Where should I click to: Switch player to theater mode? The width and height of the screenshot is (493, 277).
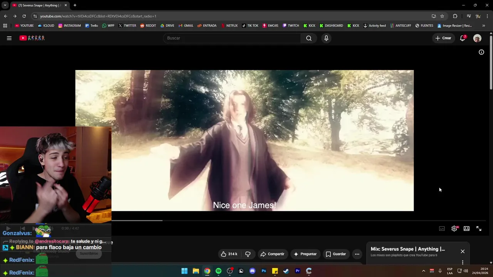click(466, 229)
